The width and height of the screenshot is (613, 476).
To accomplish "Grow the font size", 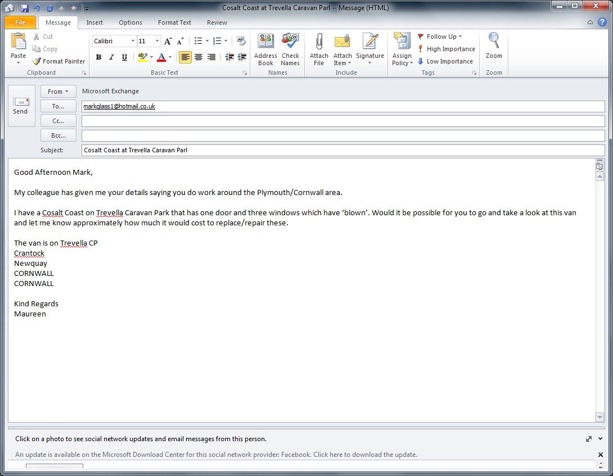I will click(x=168, y=41).
